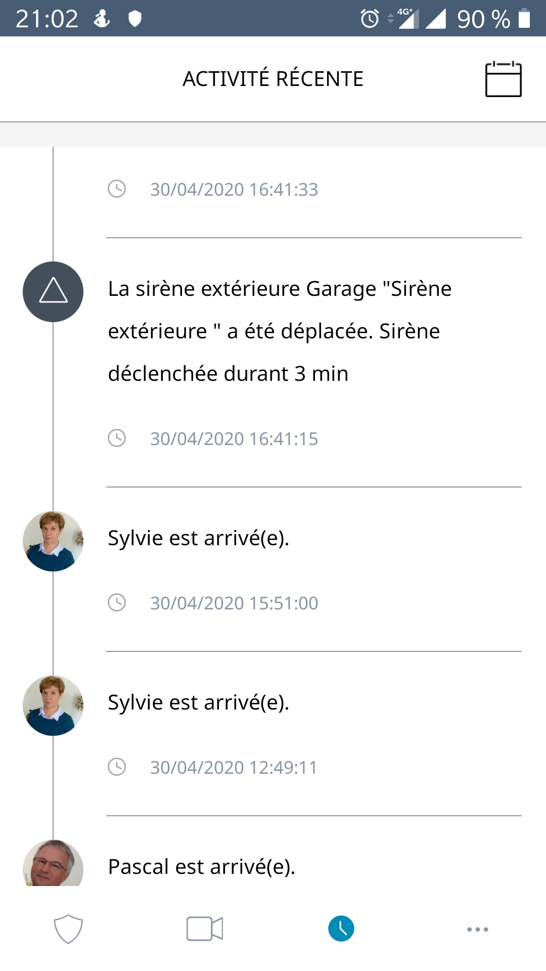The height and width of the screenshot is (971, 546).
Task: Select the 15:51:00 'Sylvie est arrivé(e)' entry
Action: tap(199, 538)
